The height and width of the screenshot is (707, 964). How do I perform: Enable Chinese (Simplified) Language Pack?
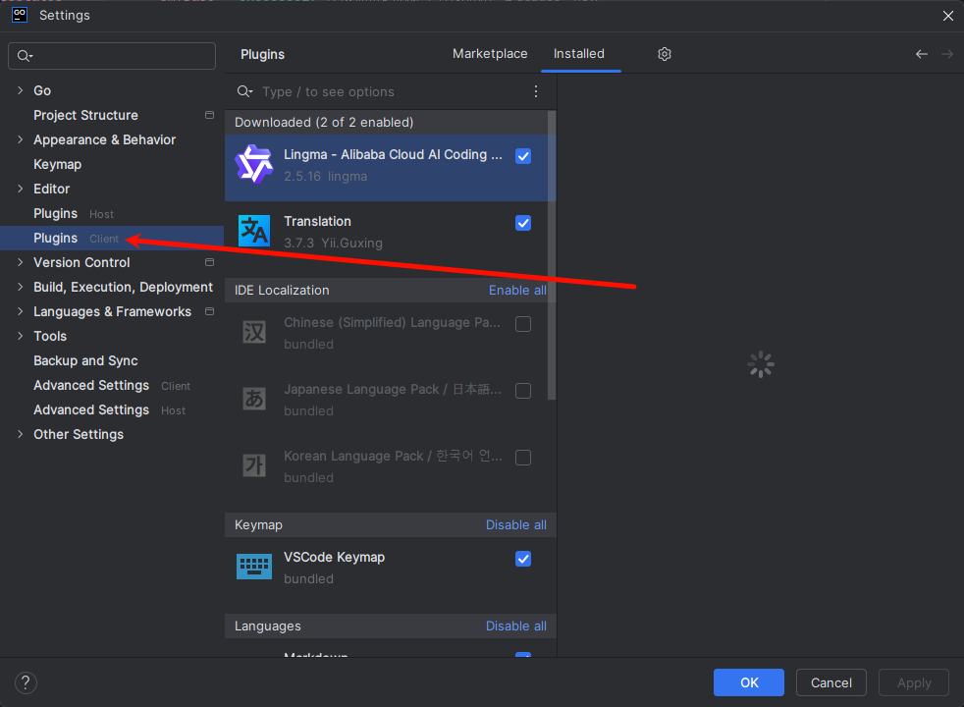(x=523, y=324)
